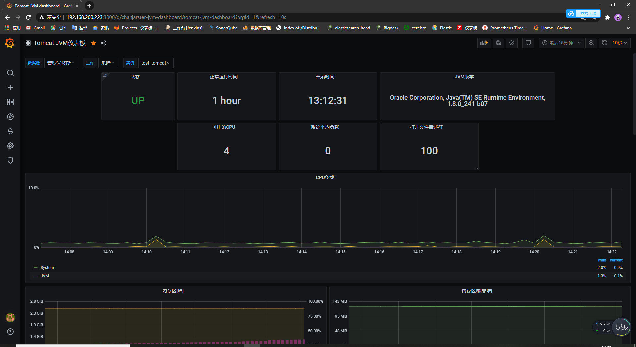Open the Chrome profile avatar
Viewport: 636px width, 347px height.
[x=618, y=17]
